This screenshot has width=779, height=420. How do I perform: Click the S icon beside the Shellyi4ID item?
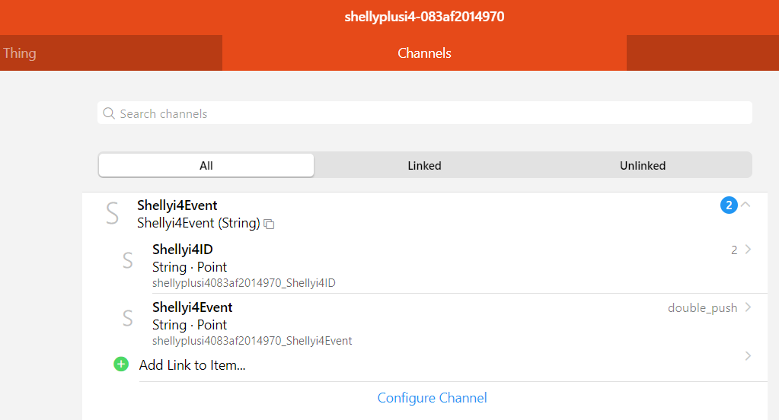[x=128, y=260]
